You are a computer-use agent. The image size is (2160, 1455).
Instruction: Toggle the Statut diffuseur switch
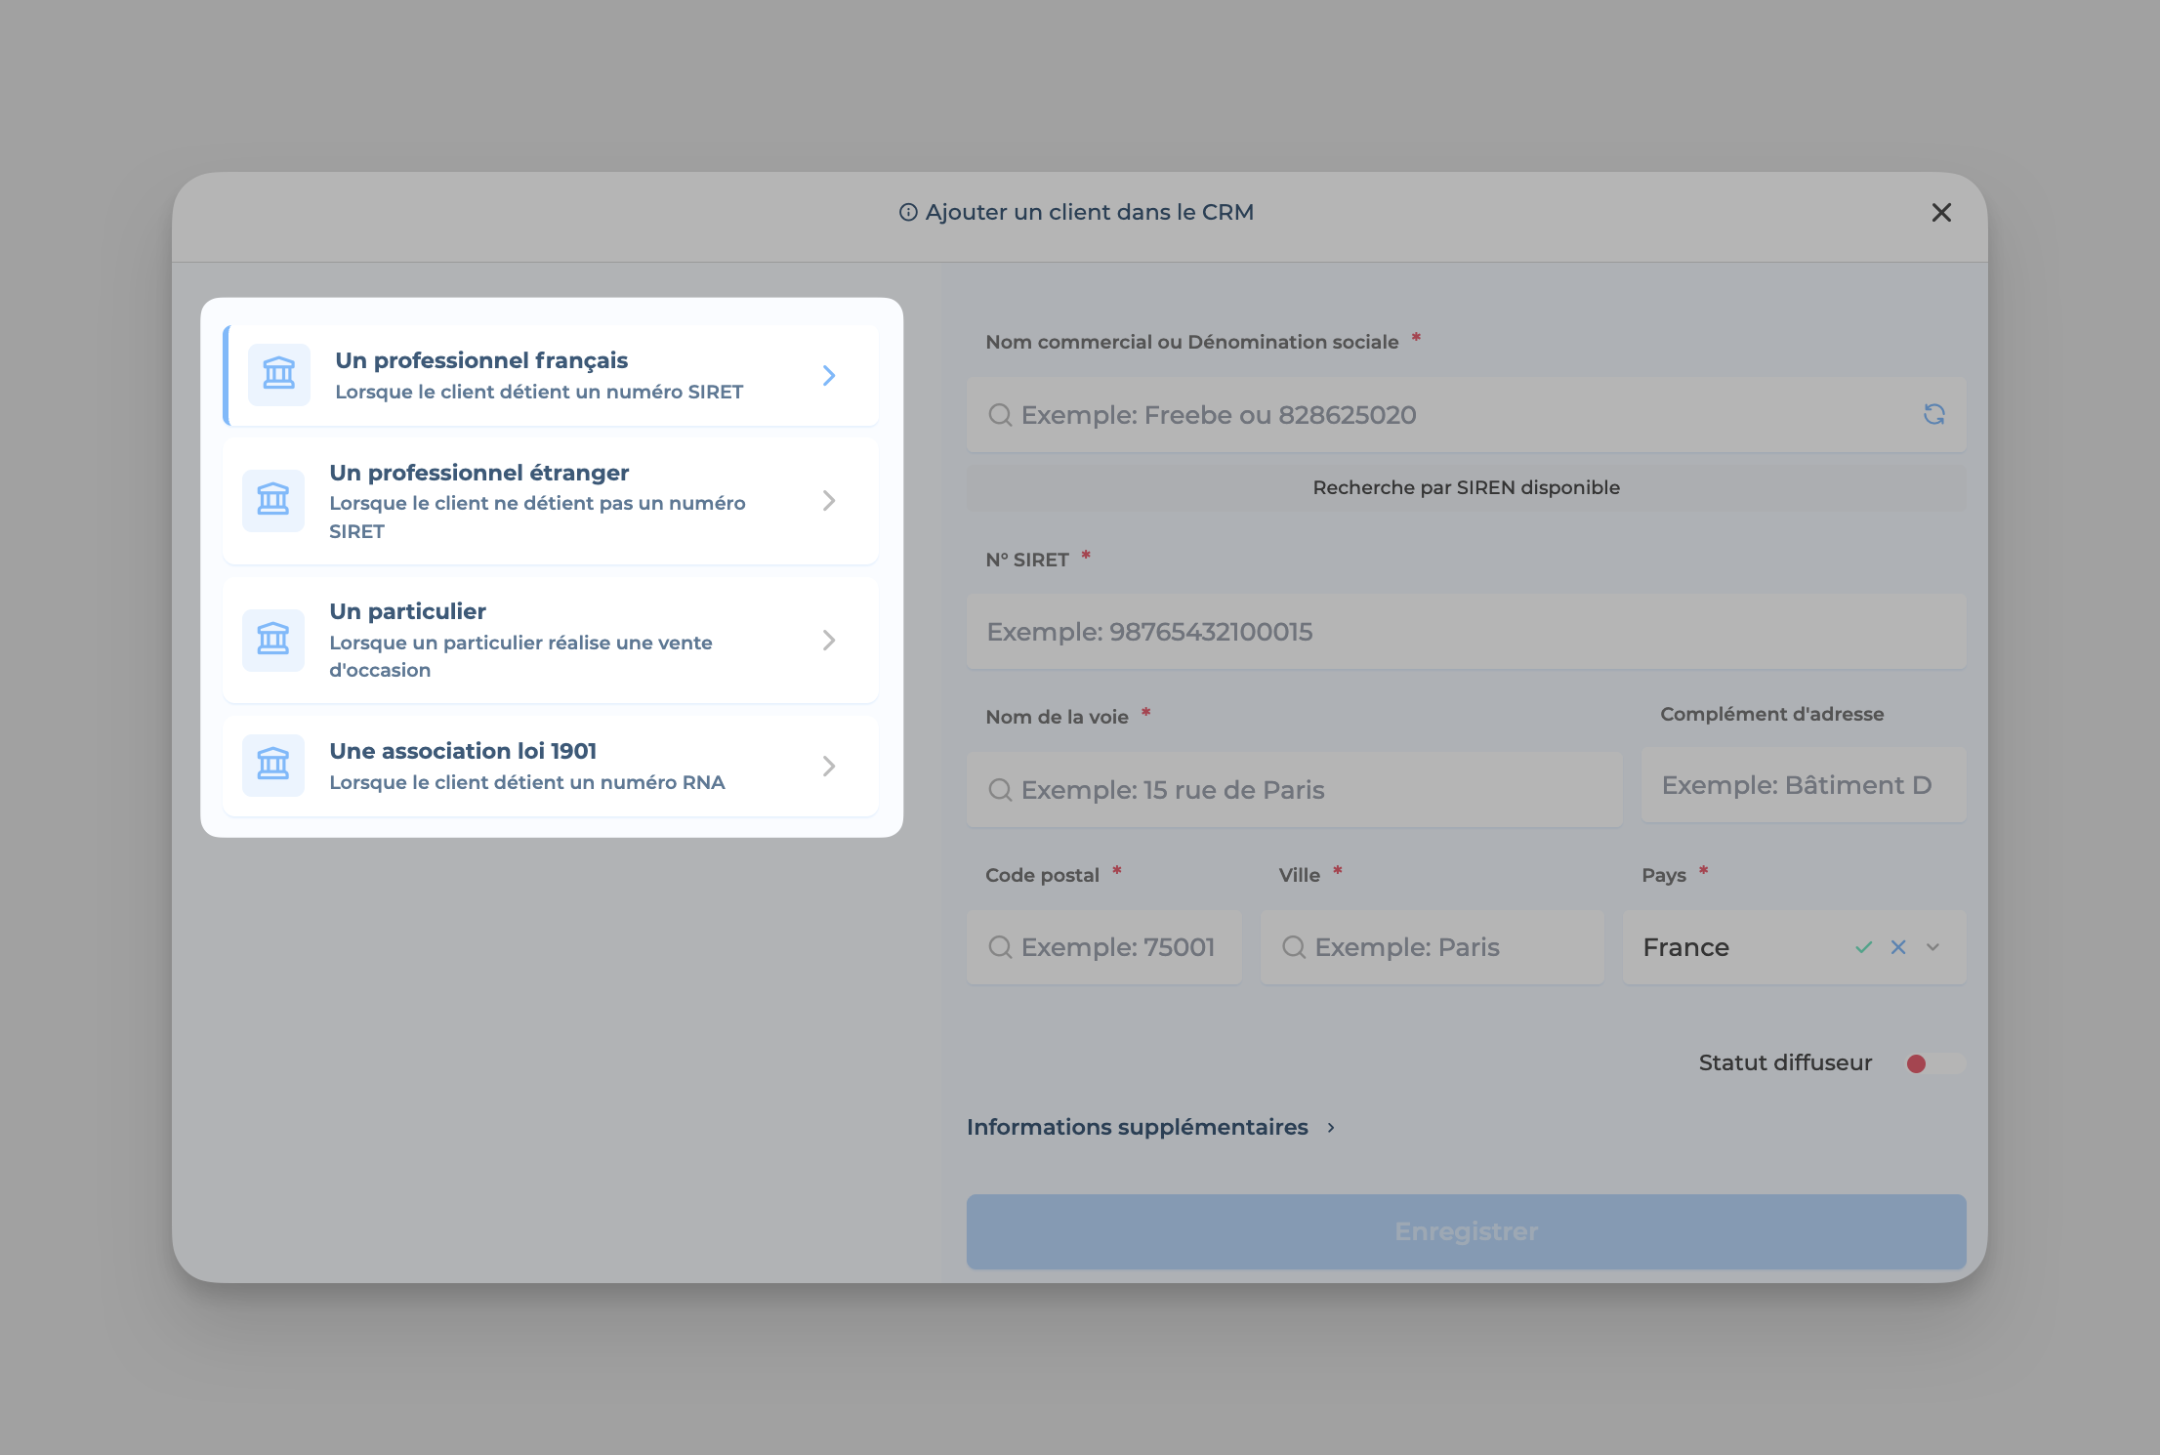[1933, 1063]
